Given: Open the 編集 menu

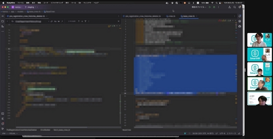Looking at the screenshot, I should (x=28, y=3).
